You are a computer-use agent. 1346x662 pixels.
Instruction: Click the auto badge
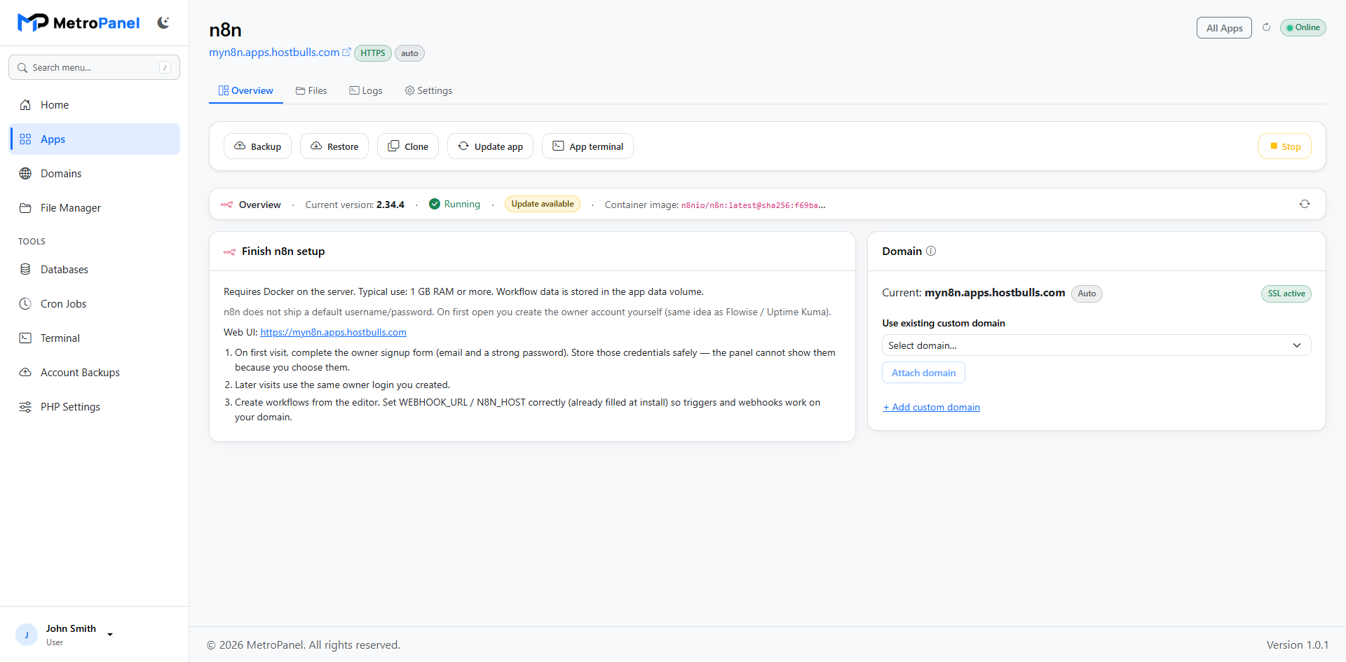(409, 53)
